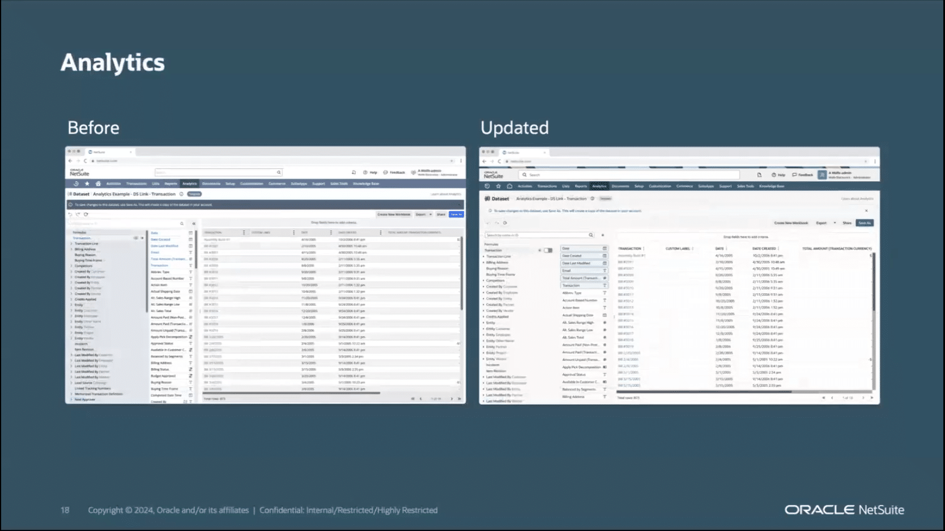Toggle the Transaction switch in Updated screenshot
The height and width of the screenshot is (531, 945).
548,250
